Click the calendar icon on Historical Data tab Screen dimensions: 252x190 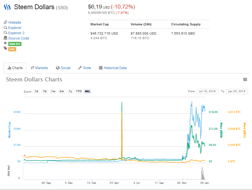101,68
